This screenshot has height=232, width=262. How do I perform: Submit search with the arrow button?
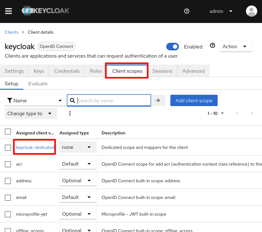pyautogui.click(x=158, y=100)
